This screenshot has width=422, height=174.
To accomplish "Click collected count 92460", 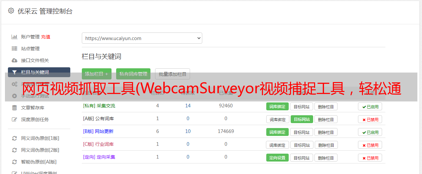I will [226, 106].
